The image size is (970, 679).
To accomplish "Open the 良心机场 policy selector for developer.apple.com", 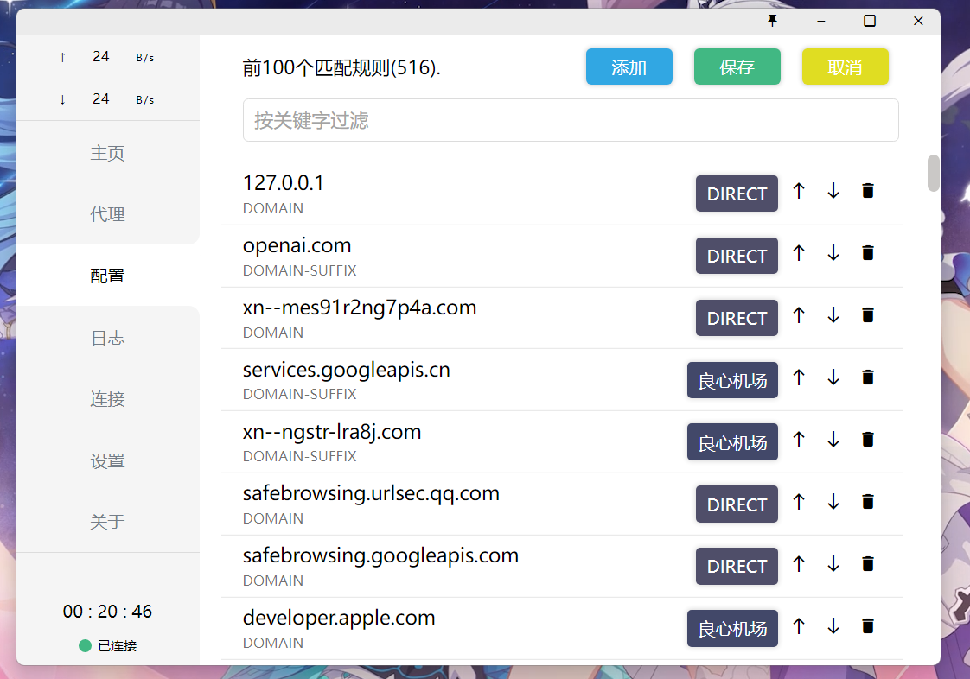I will pos(732,628).
